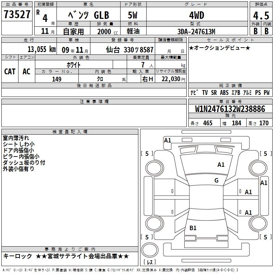Select the ABS equipment entry

coord(224,92)
